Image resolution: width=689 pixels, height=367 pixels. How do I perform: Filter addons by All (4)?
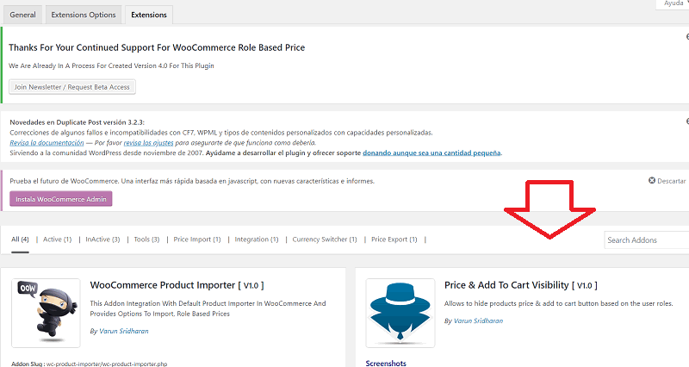20,239
